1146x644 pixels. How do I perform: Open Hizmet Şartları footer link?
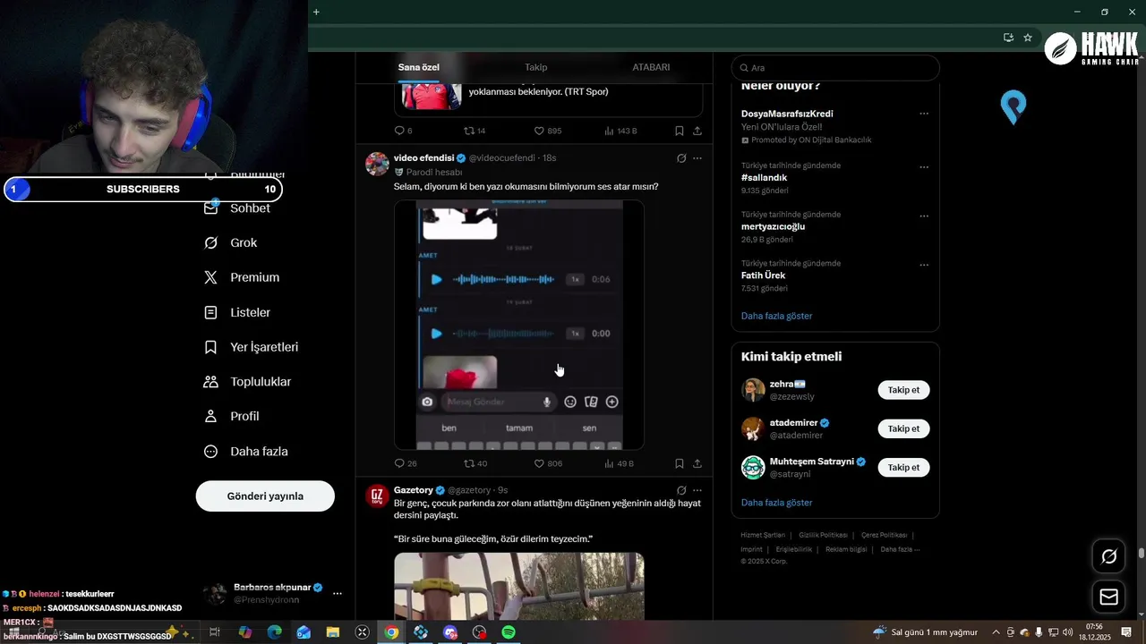pyautogui.click(x=762, y=535)
